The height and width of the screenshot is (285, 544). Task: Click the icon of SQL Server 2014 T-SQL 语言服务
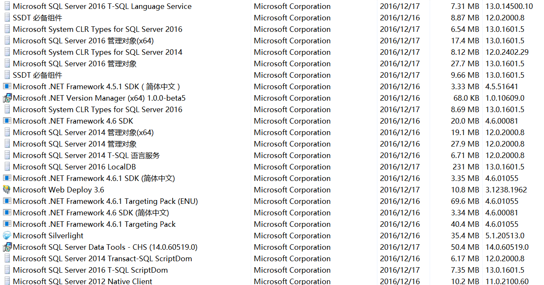point(7,155)
